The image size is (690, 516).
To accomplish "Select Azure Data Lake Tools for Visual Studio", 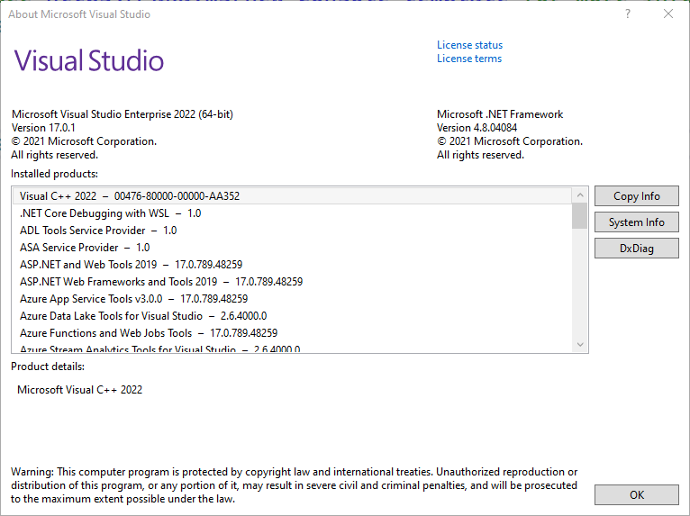I will tap(143, 316).
